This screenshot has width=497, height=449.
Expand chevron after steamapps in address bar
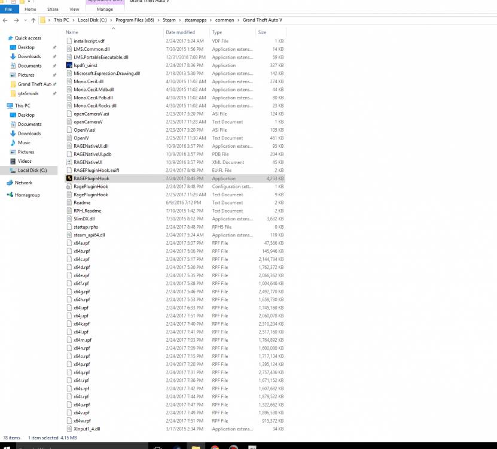[x=211, y=20]
